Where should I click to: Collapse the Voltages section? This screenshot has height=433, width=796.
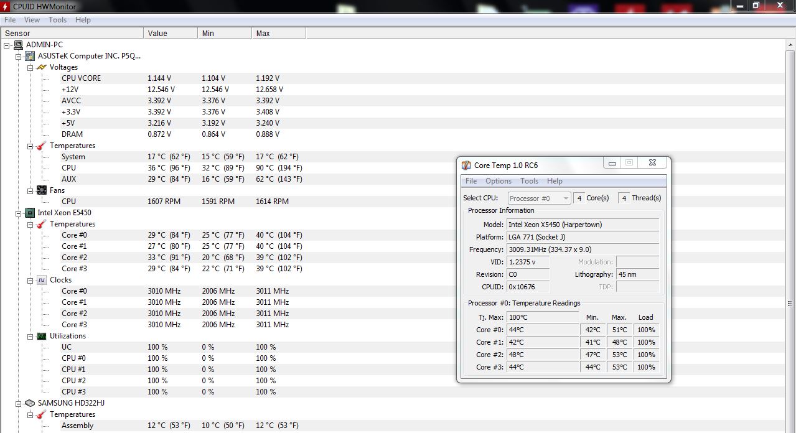click(x=30, y=67)
